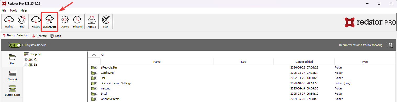Sort files by Date modified column
The image size is (397, 102).
tap(304, 62)
